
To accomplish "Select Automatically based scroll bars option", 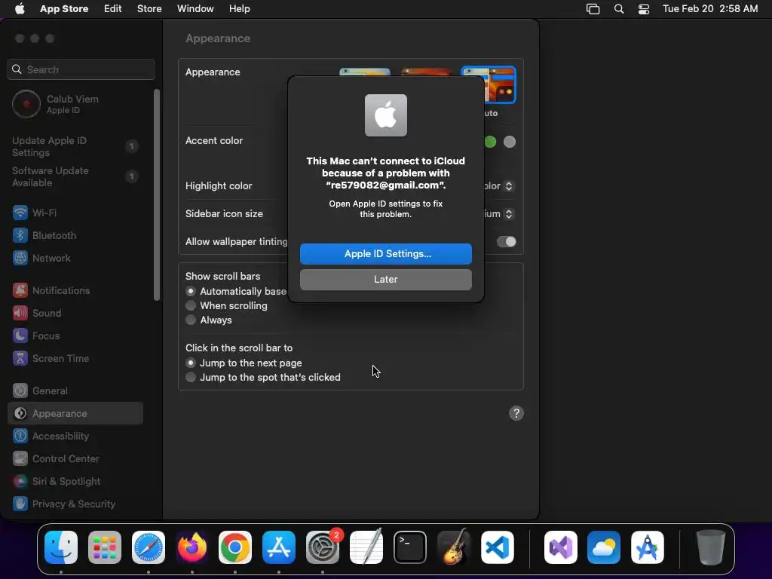I will click(x=191, y=292).
